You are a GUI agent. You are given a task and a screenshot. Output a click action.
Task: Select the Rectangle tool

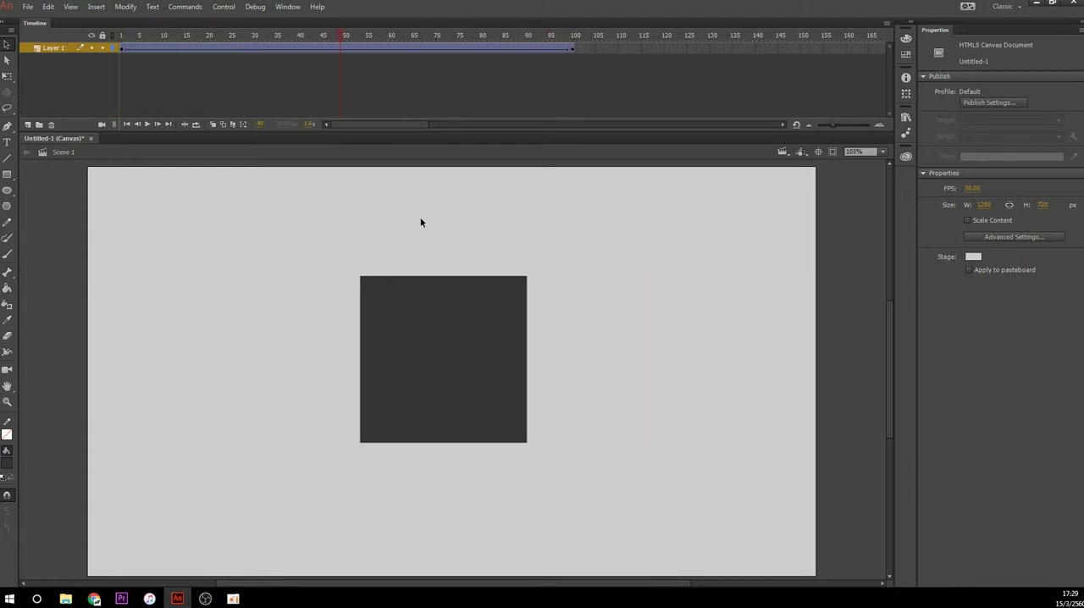7,174
